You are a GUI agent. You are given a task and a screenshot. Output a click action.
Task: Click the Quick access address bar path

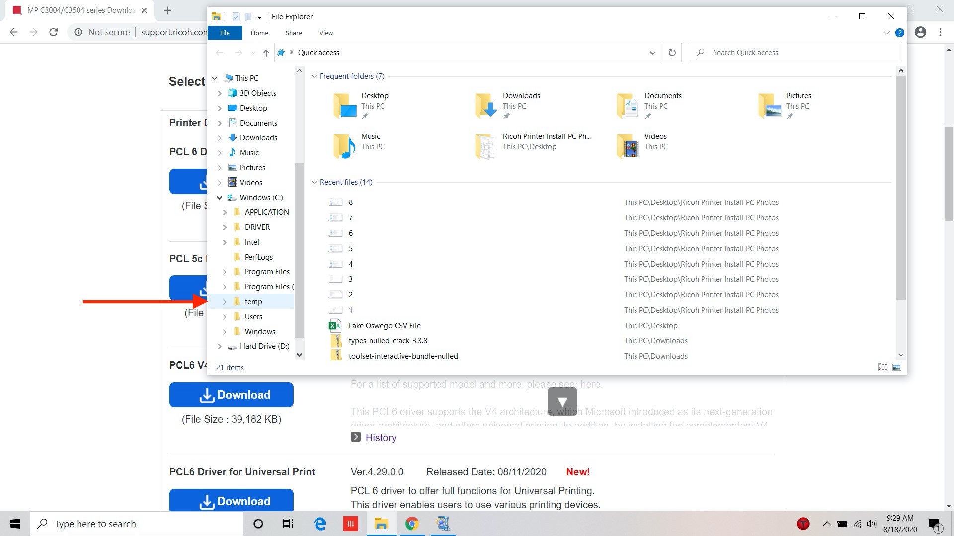(x=318, y=53)
